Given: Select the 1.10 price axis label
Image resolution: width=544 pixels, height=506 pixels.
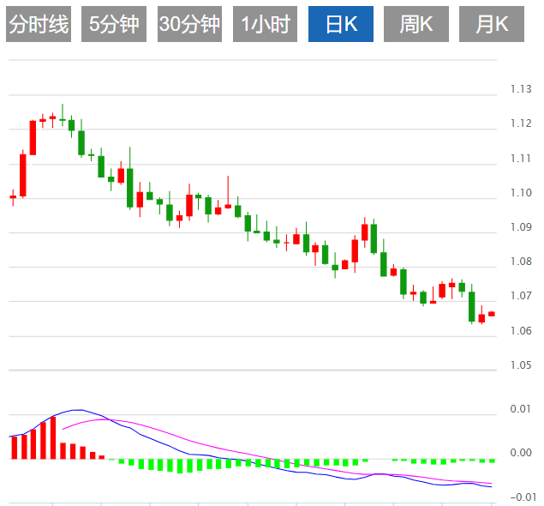Looking at the screenshot, I should pyautogui.click(x=521, y=192).
